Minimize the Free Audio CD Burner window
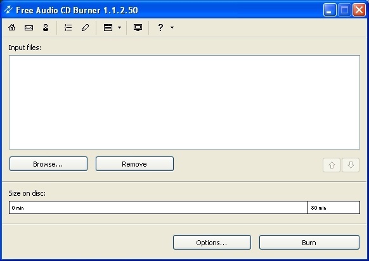 pyautogui.click(x=330, y=10)
